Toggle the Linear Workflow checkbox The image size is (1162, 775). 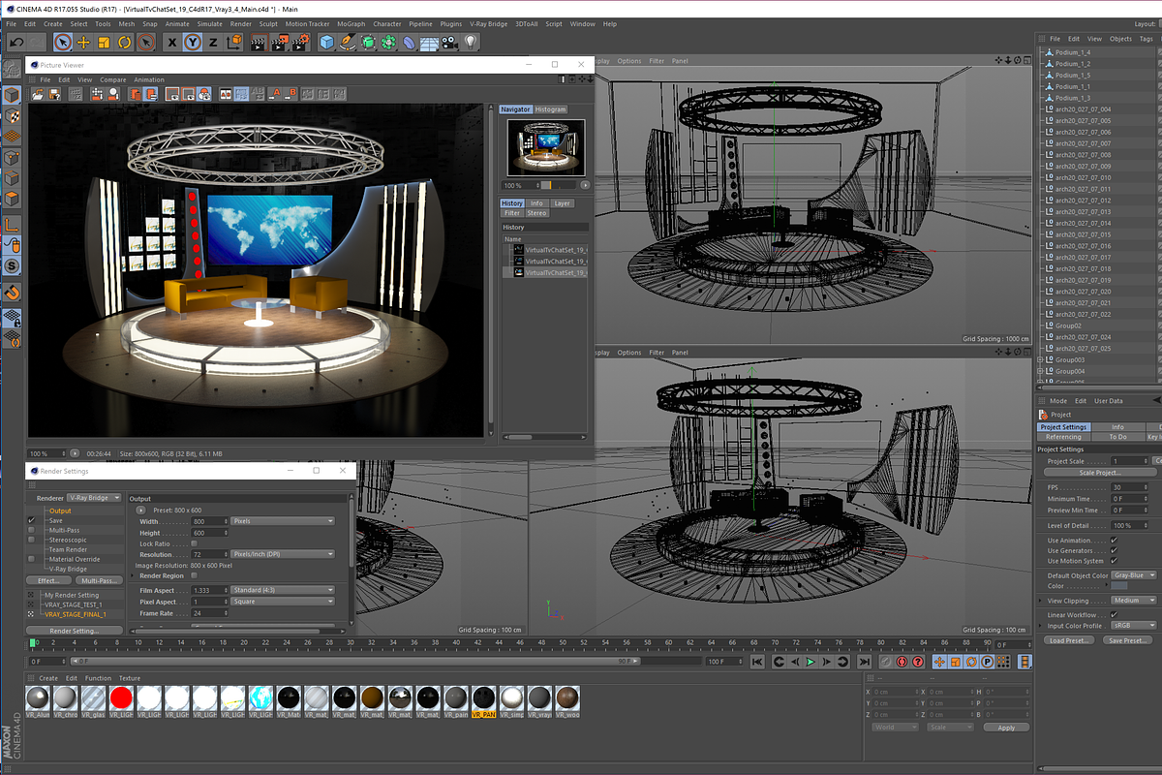pos(1114,614)
